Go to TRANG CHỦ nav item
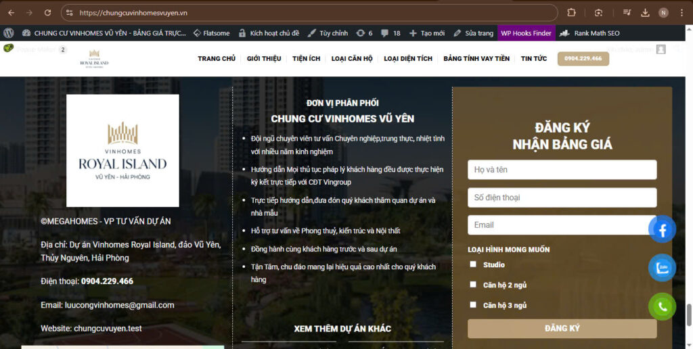 [217, 59]
